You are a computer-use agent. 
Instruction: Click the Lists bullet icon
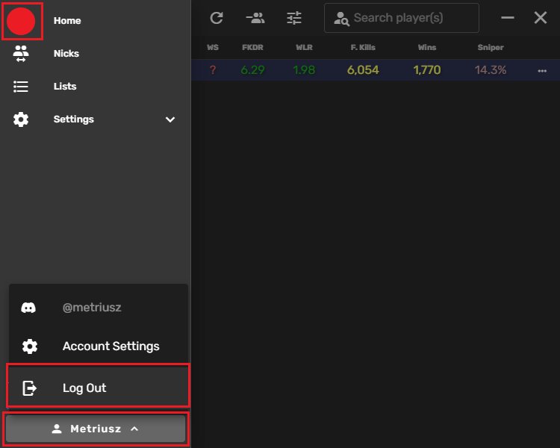point(21,87)
